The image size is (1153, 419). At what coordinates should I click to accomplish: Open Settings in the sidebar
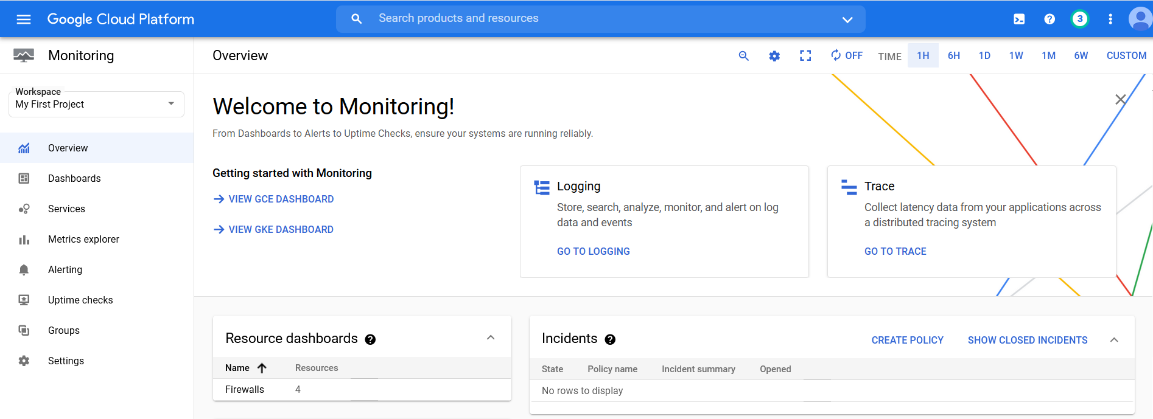[x=97, y=361]
